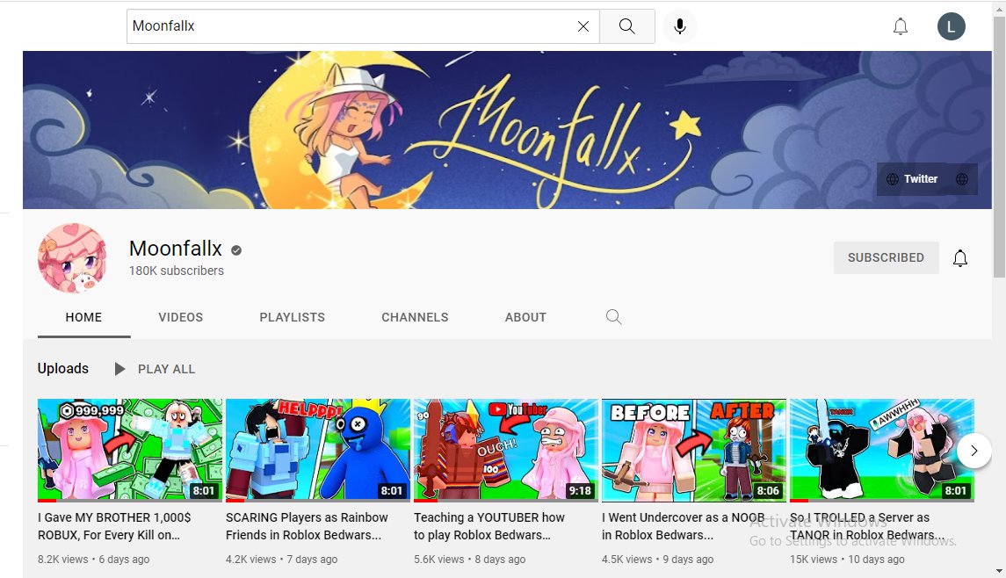Screen dimensions: 1006x578
Task: Open thumbnail of 1,000$ ROBUX video
Action: click(130, 451)
